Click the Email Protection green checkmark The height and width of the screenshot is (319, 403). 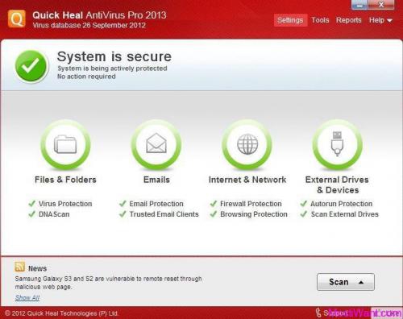point(123,204)
